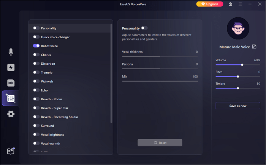
Task: Enable the Reverb - Recording Studio toggle
Action: [x=36, y=117]
